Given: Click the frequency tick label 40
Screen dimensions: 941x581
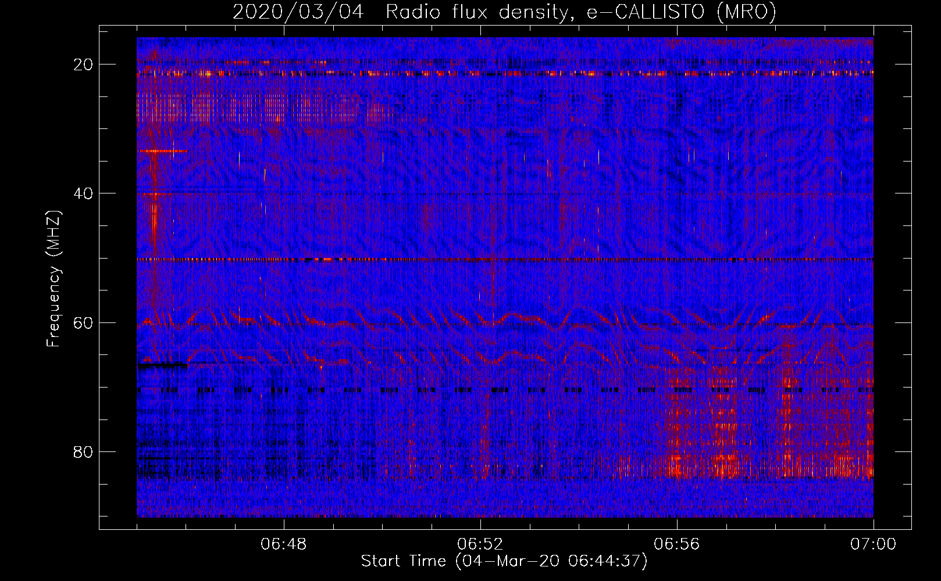Looking at the screenshot, I should click(84, 193).
